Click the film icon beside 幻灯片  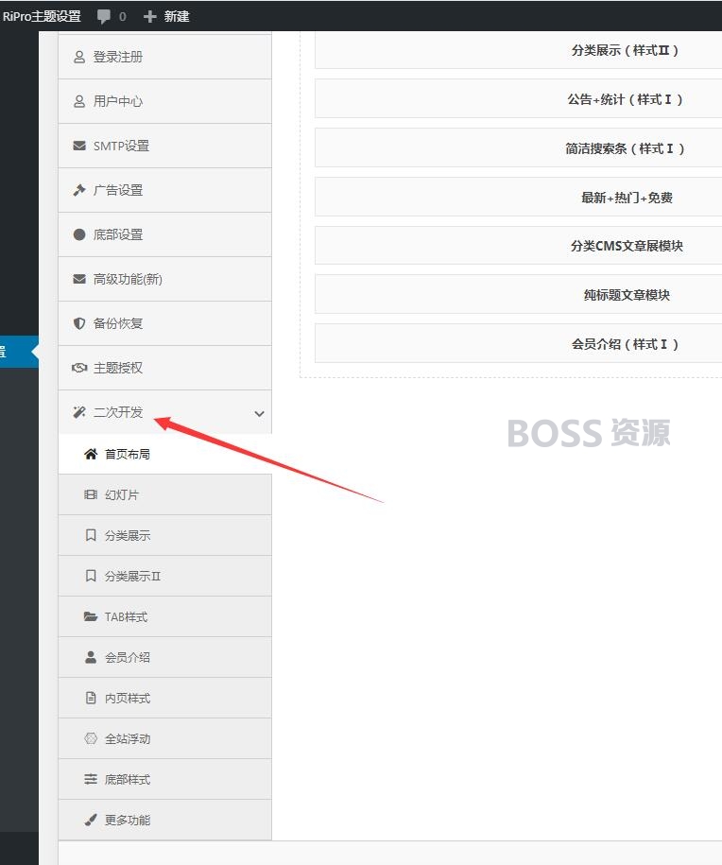(91, 494)
